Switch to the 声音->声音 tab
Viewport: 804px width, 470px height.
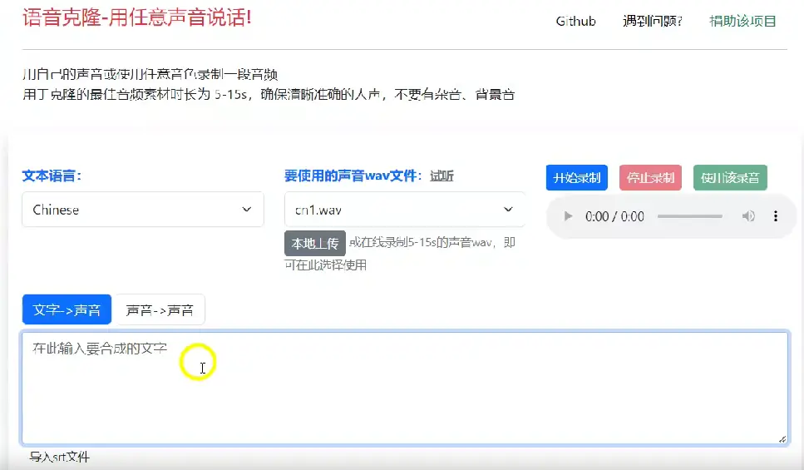[160, 310]
